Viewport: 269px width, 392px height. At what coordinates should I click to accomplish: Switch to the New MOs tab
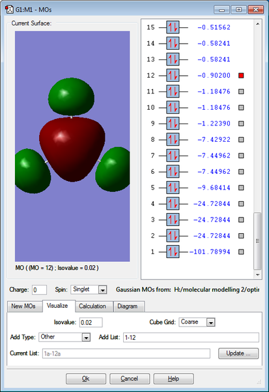[x=23, y=306]
